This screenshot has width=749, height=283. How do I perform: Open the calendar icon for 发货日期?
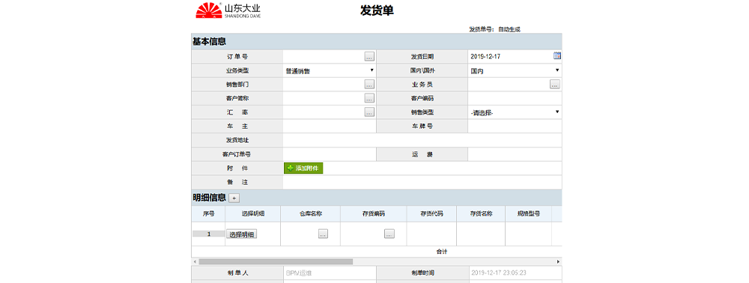(x=557, y=55)
